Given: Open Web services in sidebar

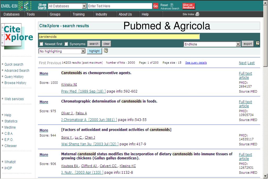Looking at the screenshot, I should pyautogui.click(x=14, y=99).
